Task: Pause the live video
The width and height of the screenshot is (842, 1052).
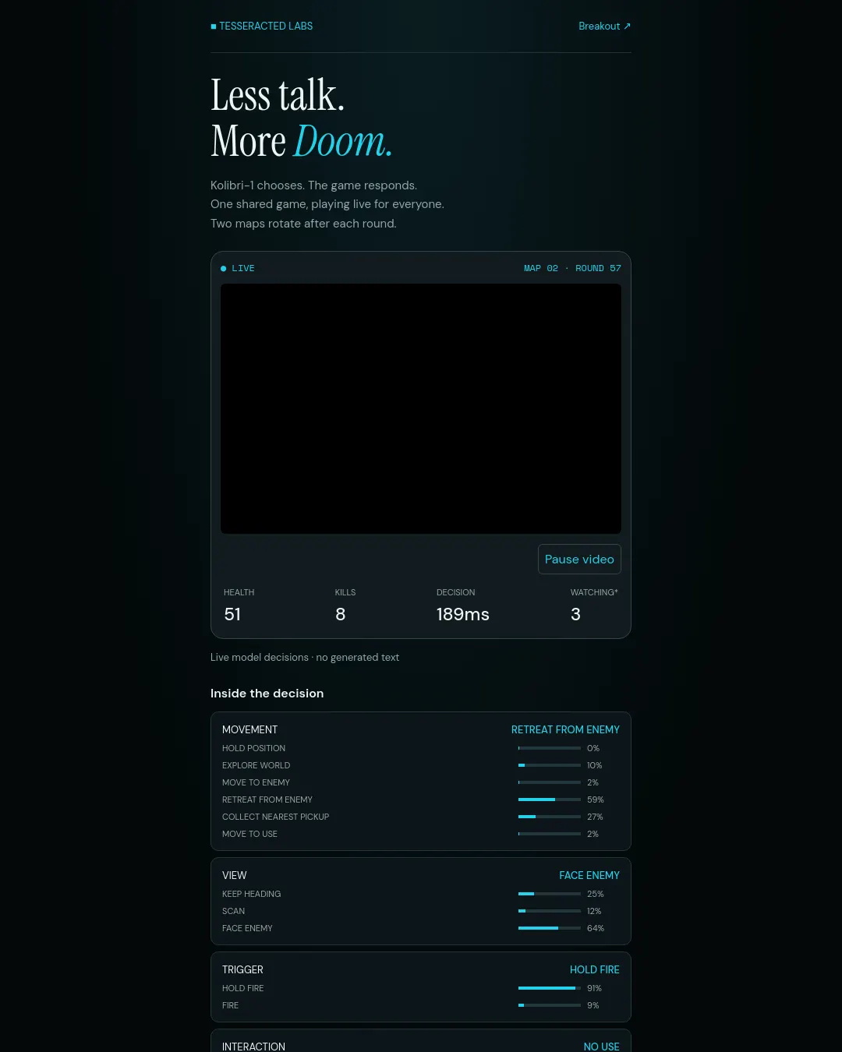Action: (579, 560)
